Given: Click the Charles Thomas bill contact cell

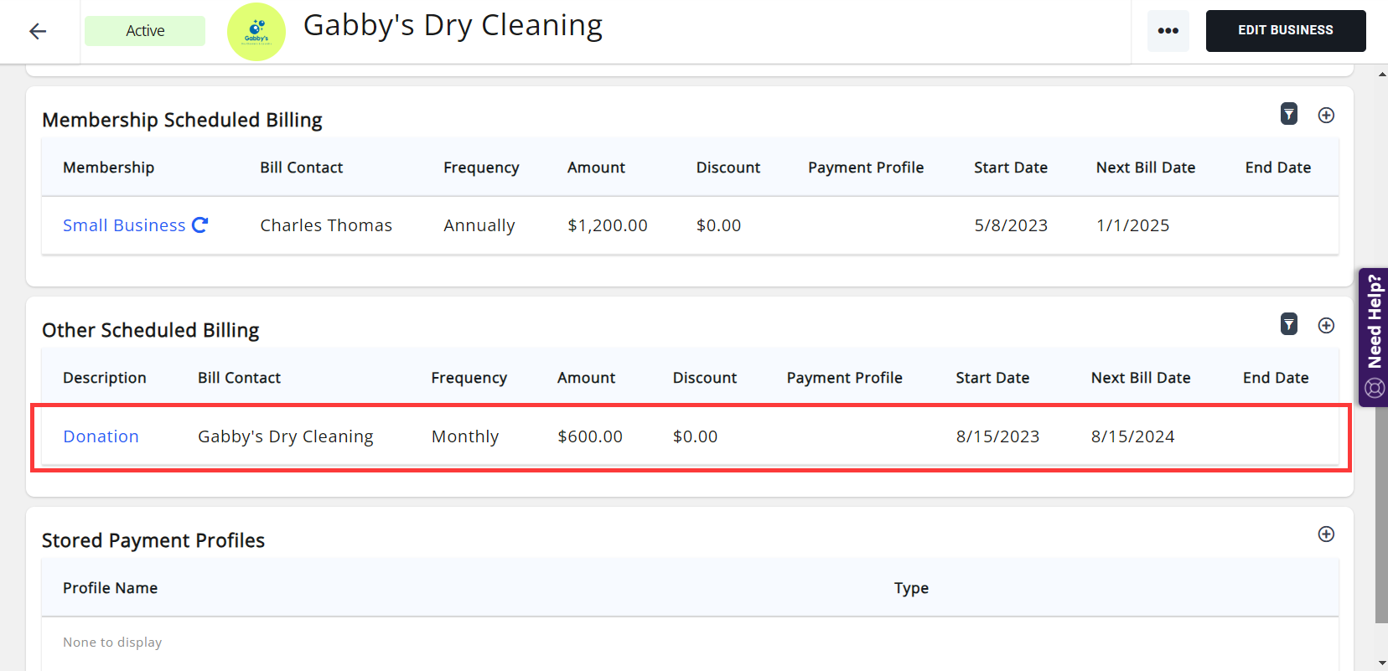Looking at the screenshot, I should [x=326, y=225].
